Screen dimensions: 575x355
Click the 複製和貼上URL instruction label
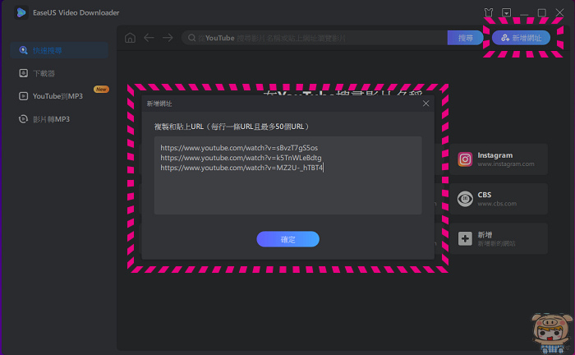(x=232, y=127)
